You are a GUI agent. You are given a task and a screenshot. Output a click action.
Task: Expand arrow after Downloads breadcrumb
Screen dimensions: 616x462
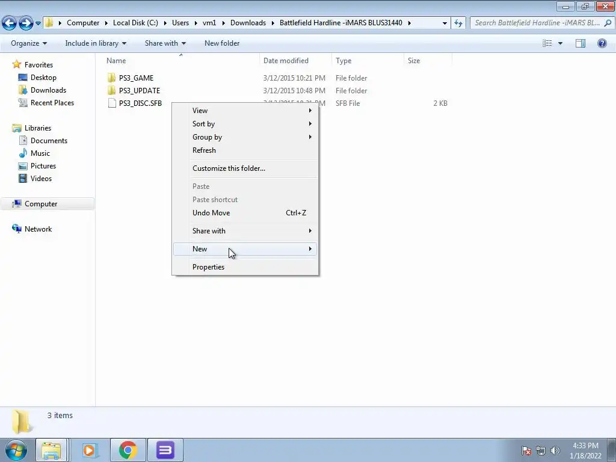[x=273, y=23]
